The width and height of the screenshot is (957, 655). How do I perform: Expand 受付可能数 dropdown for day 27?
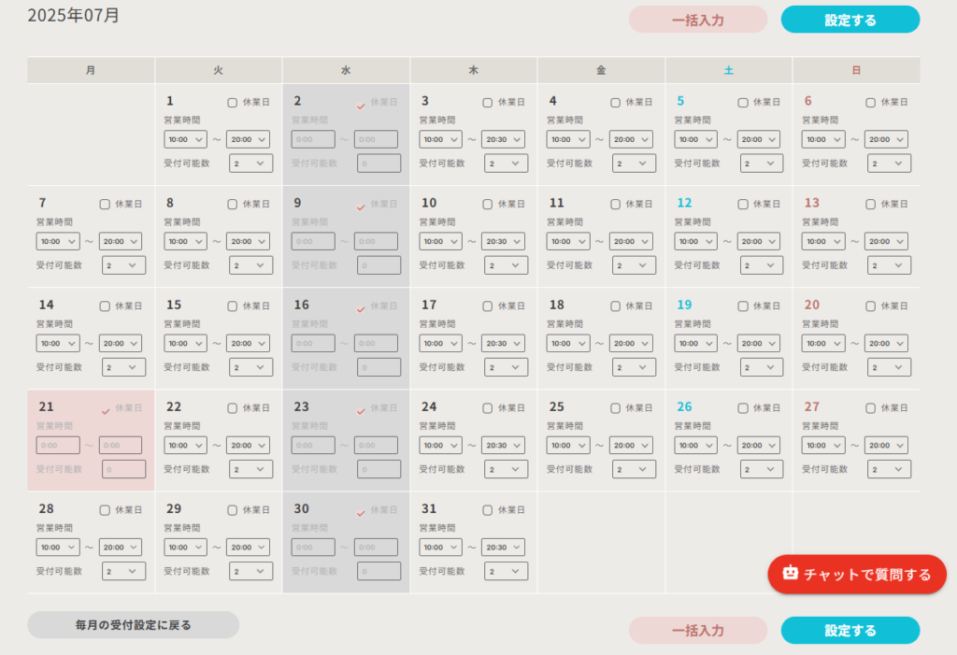pyautogui.click(x=889, y=469)
